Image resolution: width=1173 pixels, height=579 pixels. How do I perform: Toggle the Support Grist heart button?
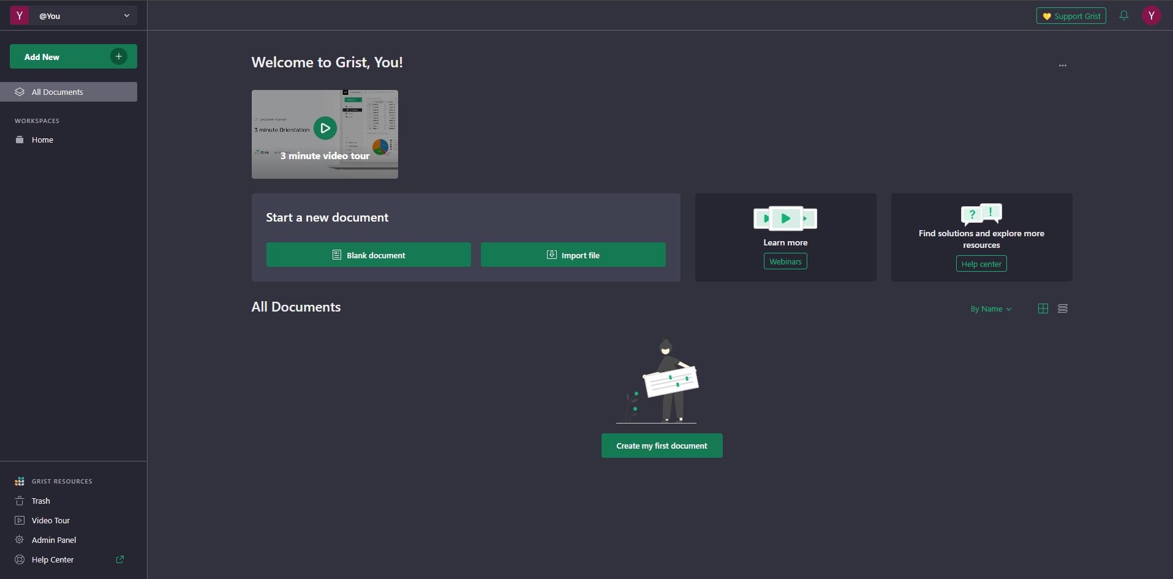(x=1071, y=15)
